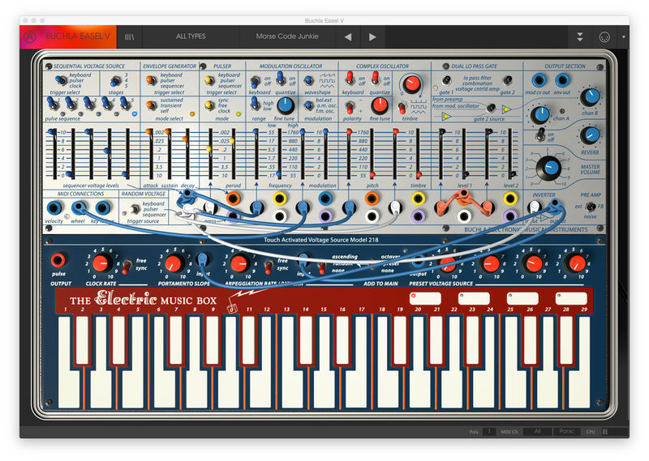
Task: Click the MIDI velocity output jack
Action: click(54, 208)
